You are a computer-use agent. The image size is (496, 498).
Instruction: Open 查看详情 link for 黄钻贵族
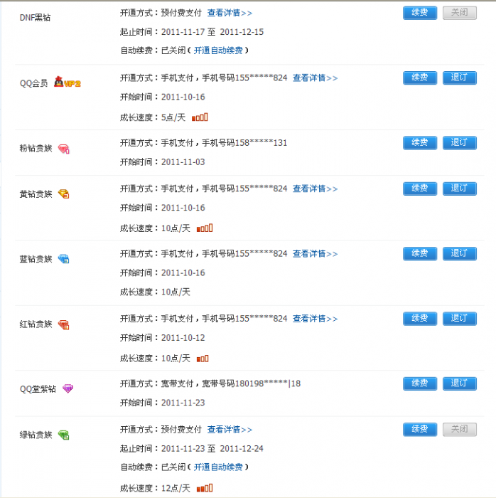(316, 189)
